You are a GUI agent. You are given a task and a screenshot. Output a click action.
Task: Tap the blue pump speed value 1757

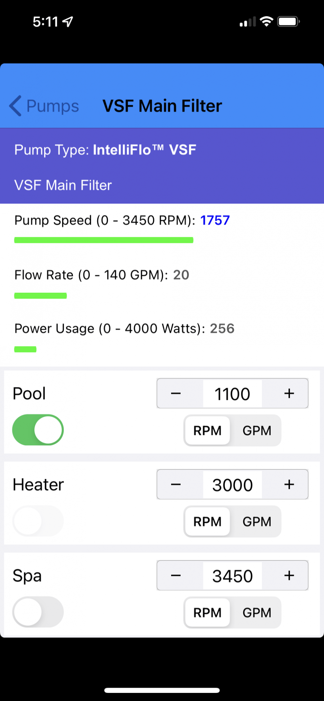coord(215,220)
